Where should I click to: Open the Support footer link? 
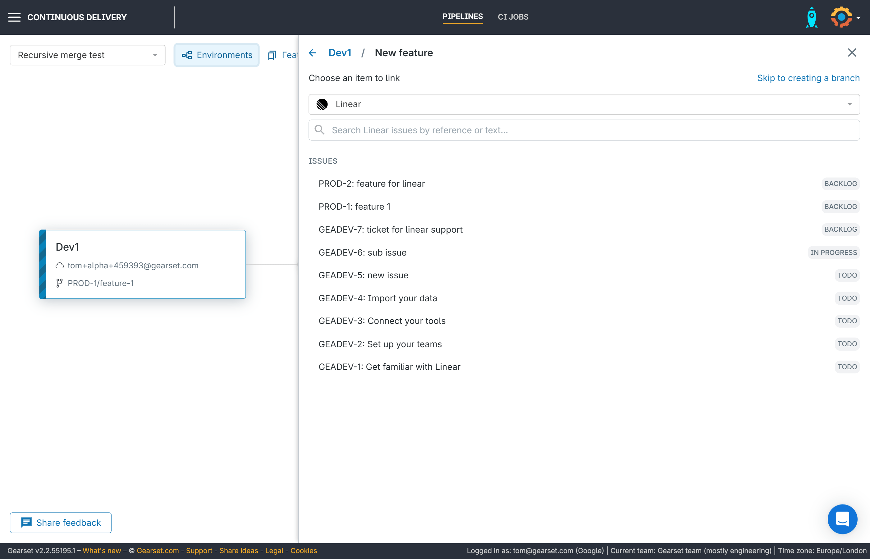[x=199, y=550]
